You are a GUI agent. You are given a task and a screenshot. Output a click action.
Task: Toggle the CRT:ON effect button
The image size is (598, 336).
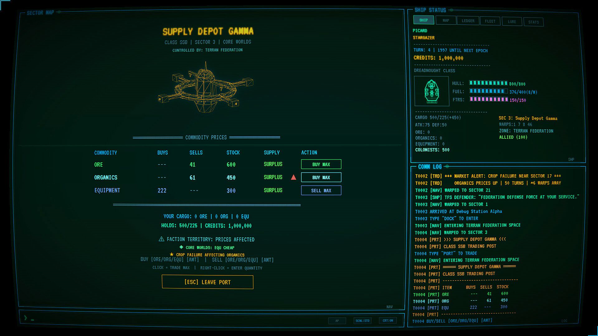[x=388, y=320]
